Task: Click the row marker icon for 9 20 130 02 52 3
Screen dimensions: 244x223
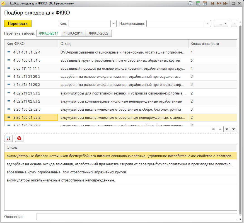Action: pos(9,109)
